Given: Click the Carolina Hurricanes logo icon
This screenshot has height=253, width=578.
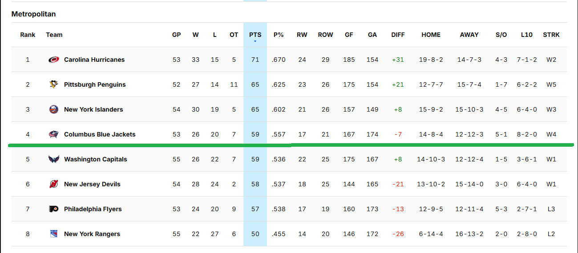Looking at the screenshot, I should 54,60.
